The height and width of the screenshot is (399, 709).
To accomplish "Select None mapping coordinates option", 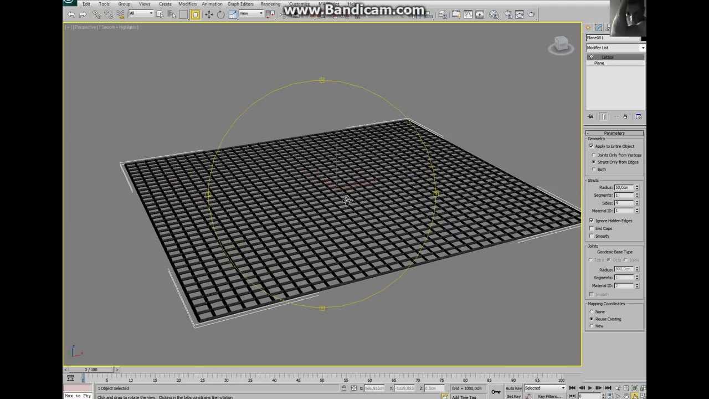I will click(592, 312).
